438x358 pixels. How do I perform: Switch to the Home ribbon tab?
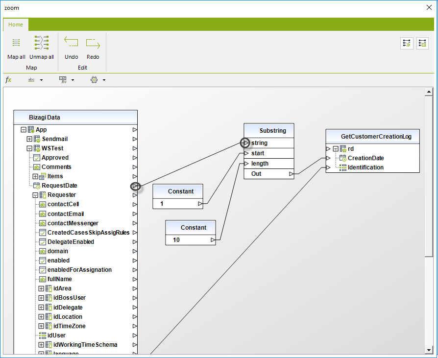16,24
